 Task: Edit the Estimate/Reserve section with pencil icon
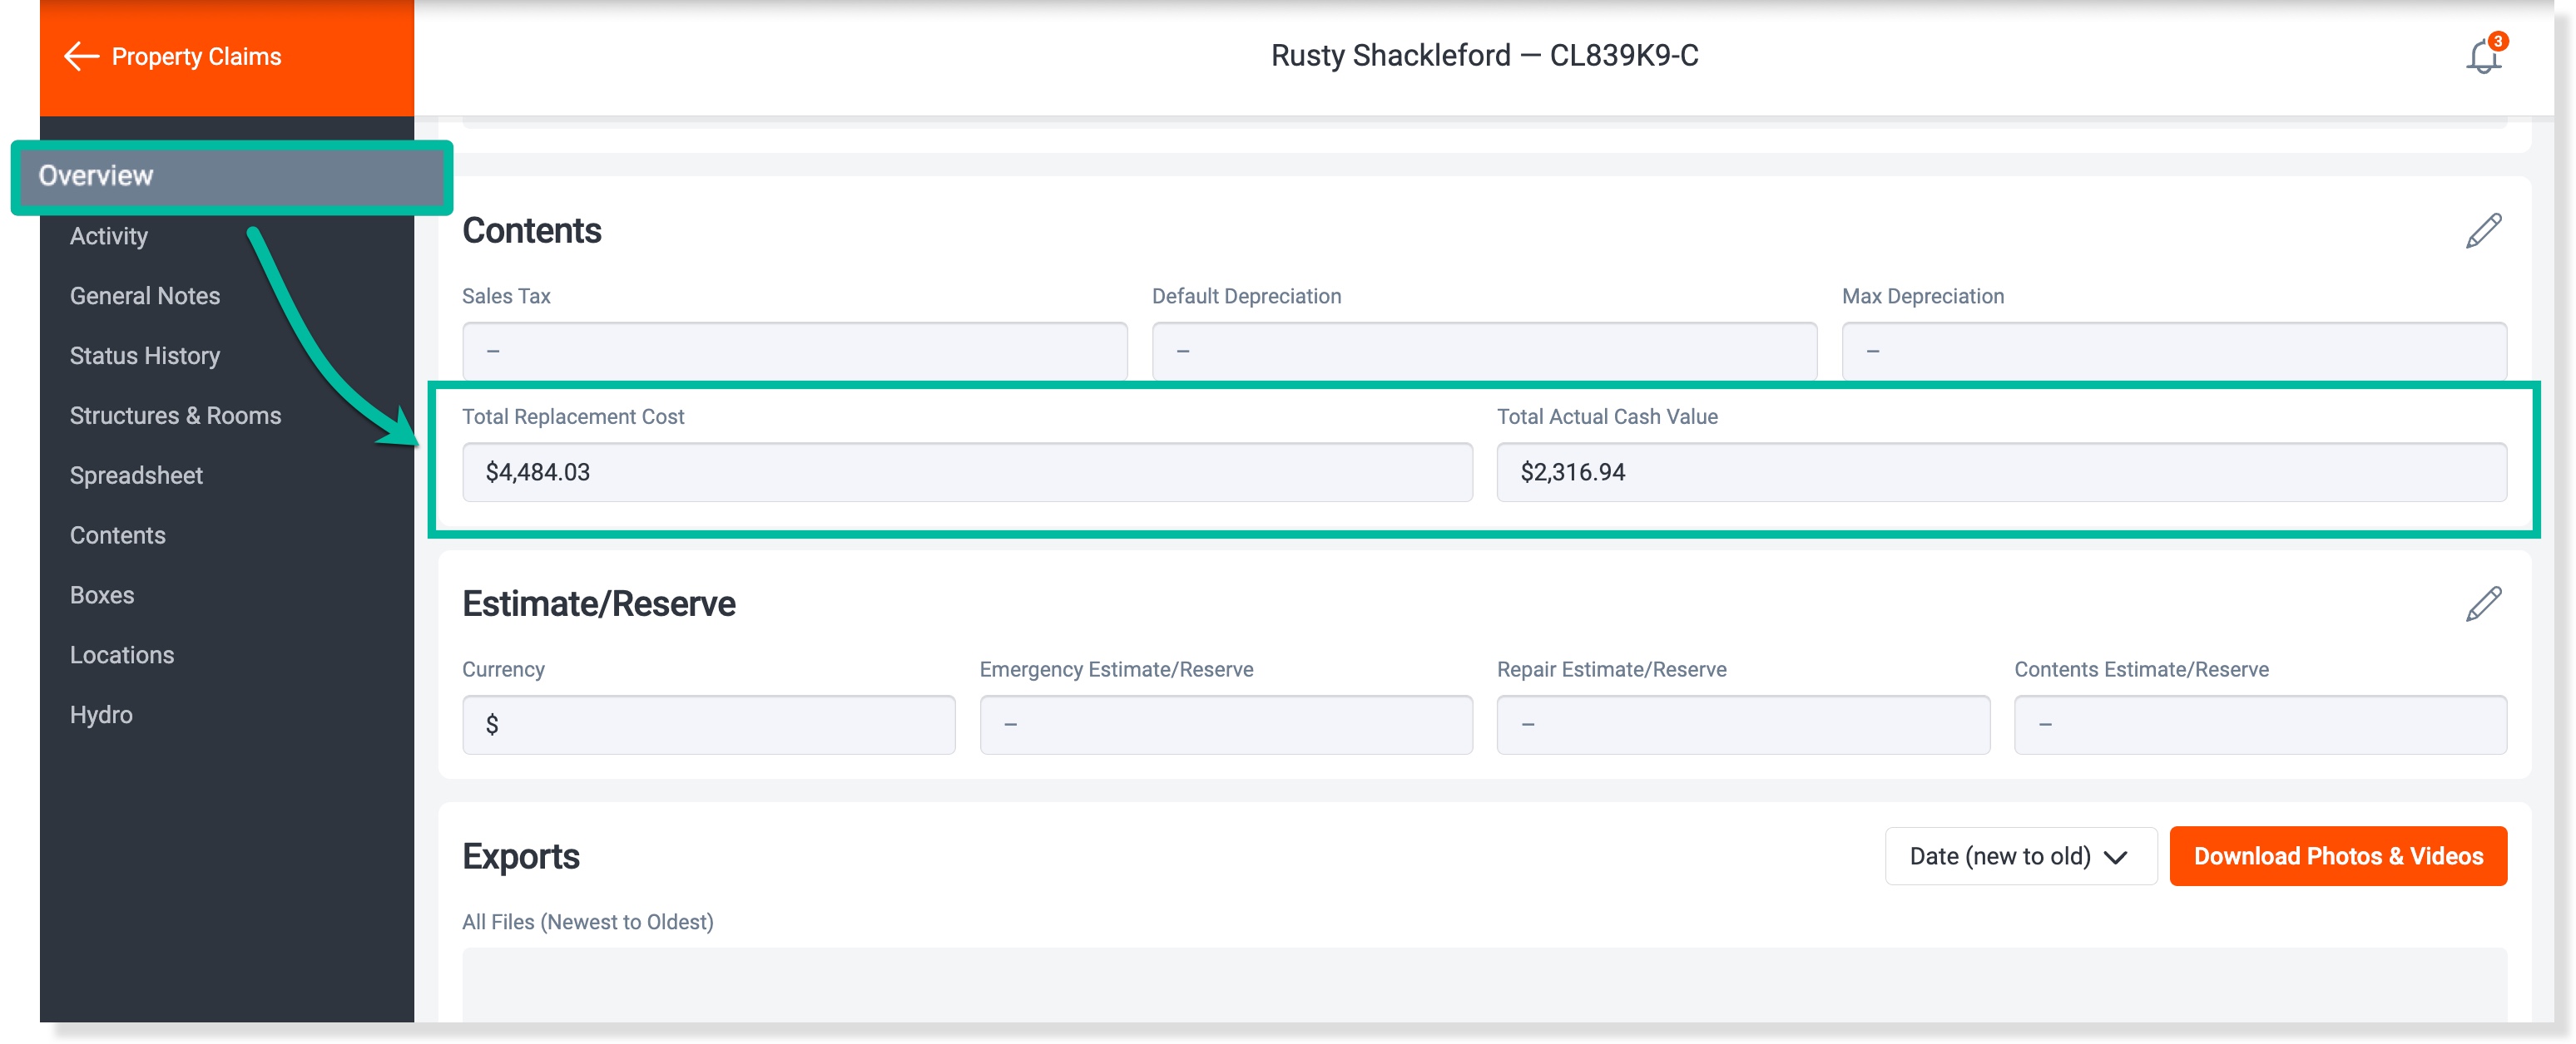coord(2482,603)
